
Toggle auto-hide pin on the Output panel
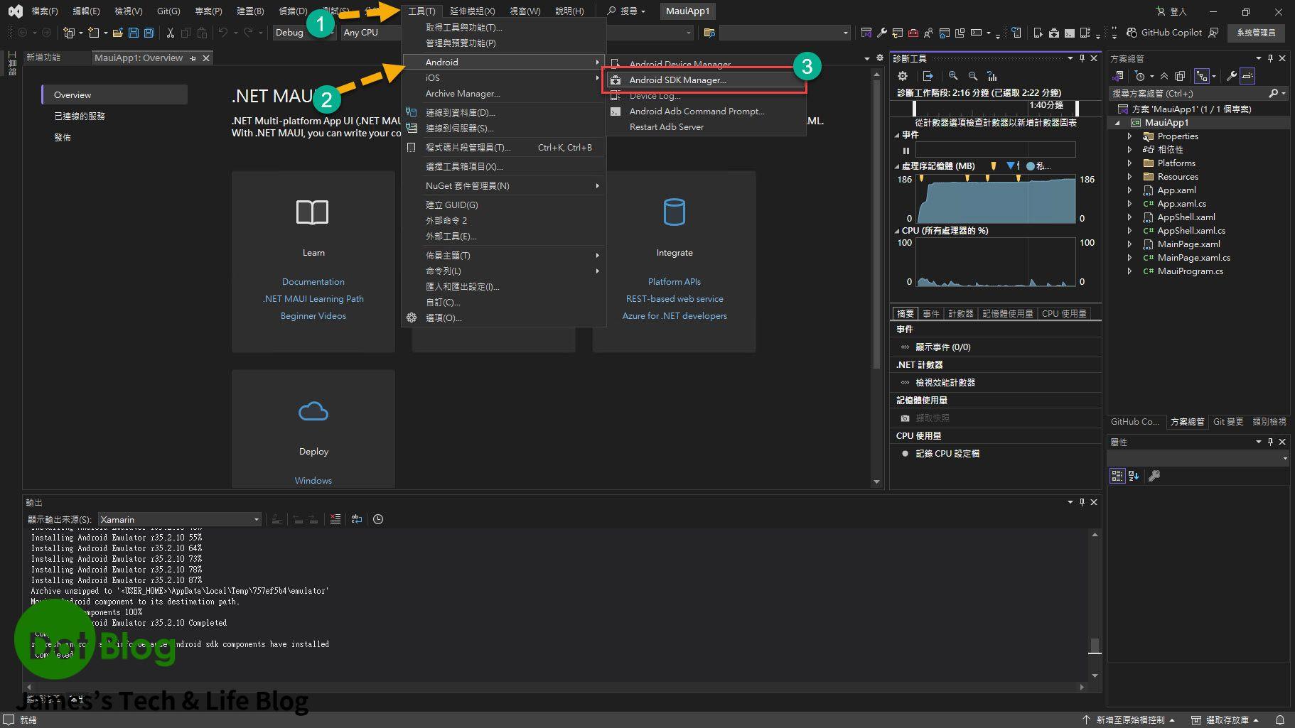(x=1082, y=502)
